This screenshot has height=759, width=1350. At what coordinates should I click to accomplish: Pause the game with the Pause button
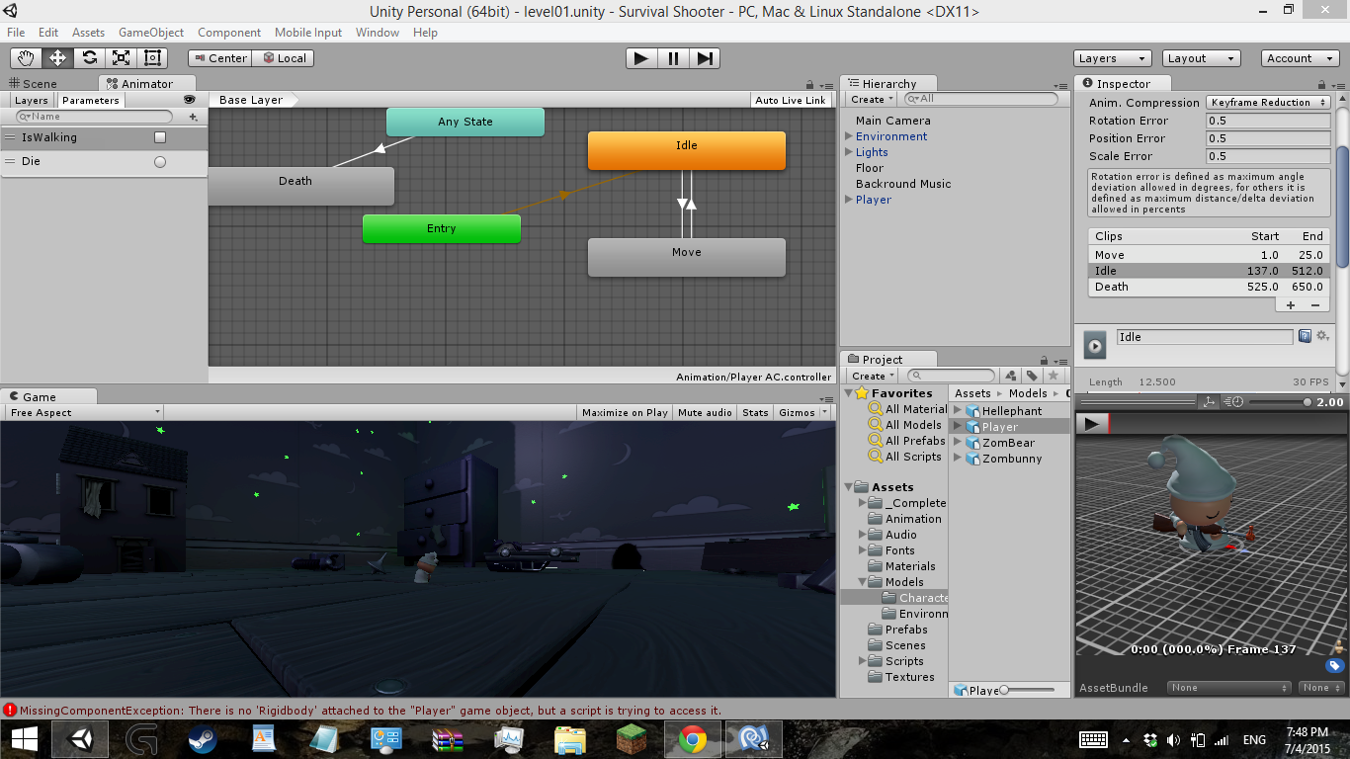tap(673, 58)
